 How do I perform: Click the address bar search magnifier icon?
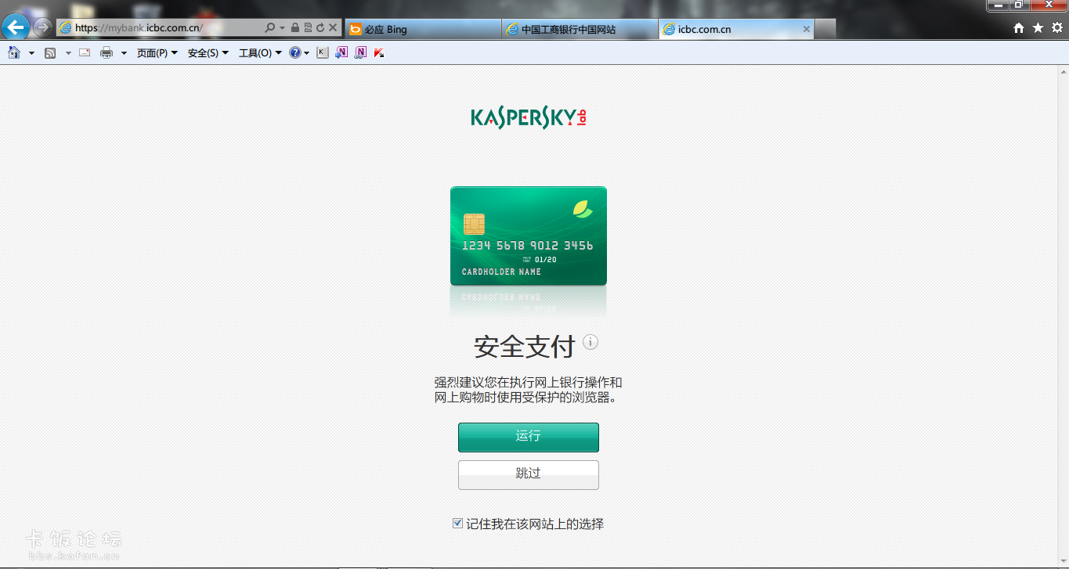[270, 28]
